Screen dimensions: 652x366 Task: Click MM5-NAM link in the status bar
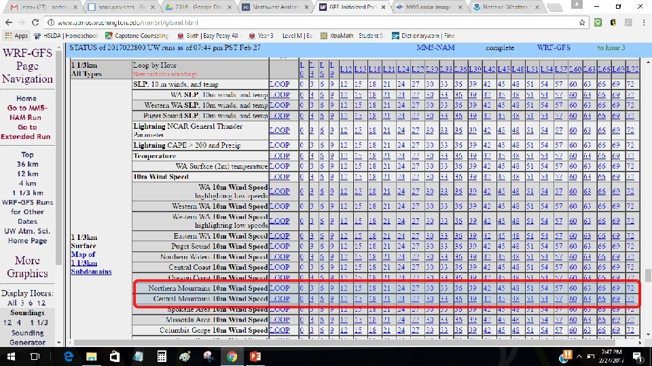pos(435,47)
